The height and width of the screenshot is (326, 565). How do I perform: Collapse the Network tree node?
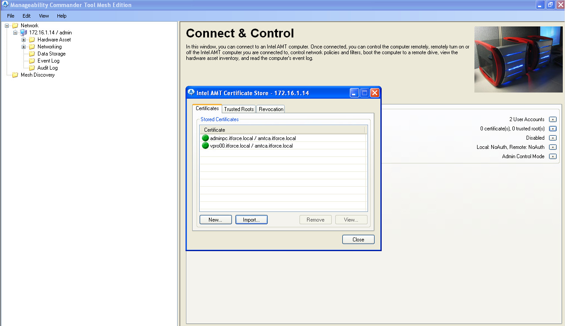[7, 26]
